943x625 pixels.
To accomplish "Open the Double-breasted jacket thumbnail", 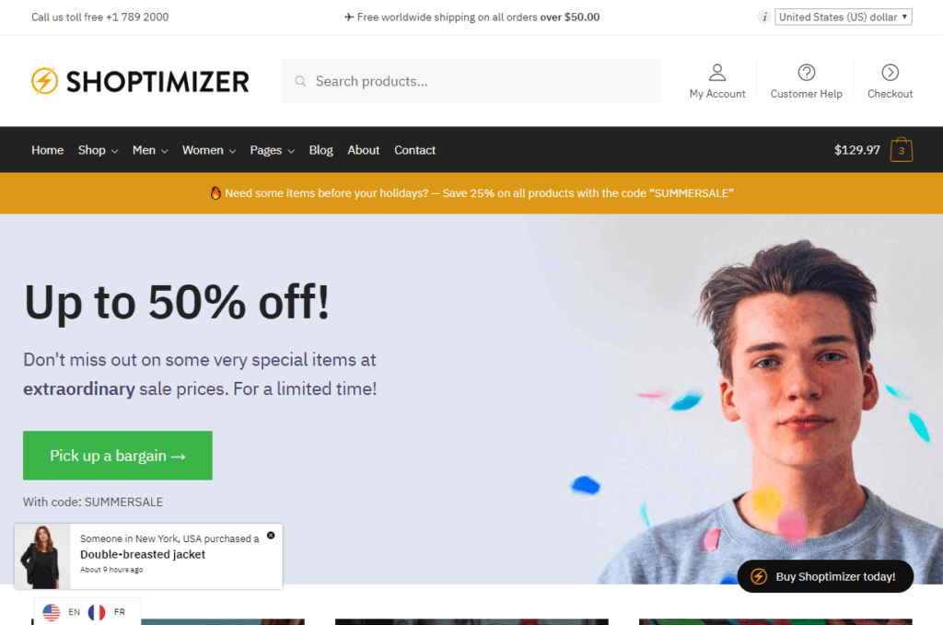I will pyautogui.click(x=42, y=557).
